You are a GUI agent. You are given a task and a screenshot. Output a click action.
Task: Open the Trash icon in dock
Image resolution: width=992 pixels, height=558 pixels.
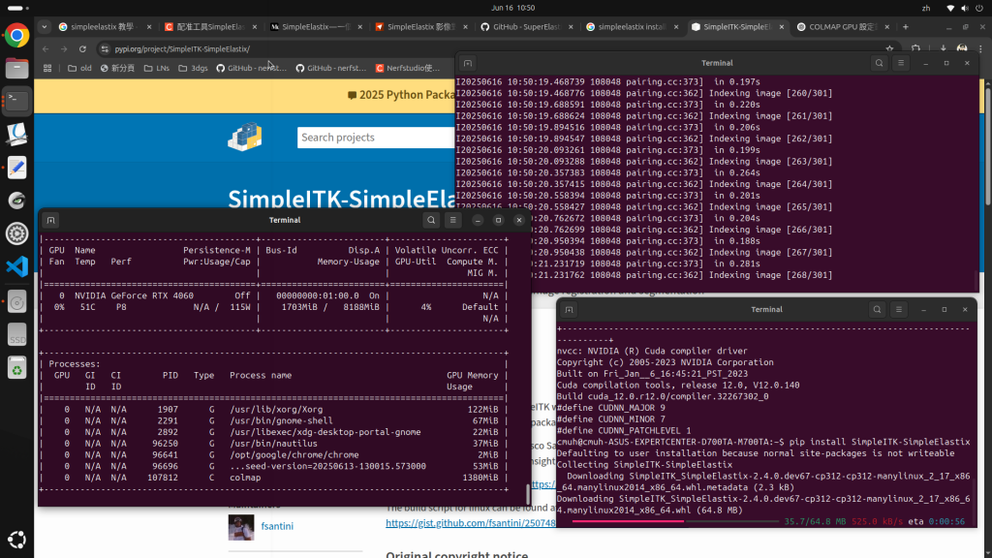16,368
